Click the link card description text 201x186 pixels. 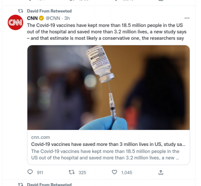coord(105,154)
